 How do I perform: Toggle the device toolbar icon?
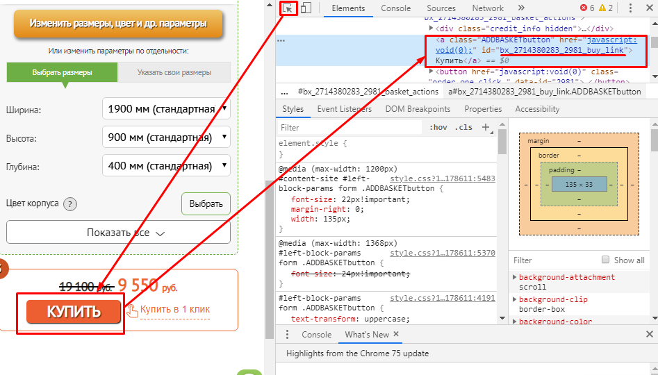306,8
